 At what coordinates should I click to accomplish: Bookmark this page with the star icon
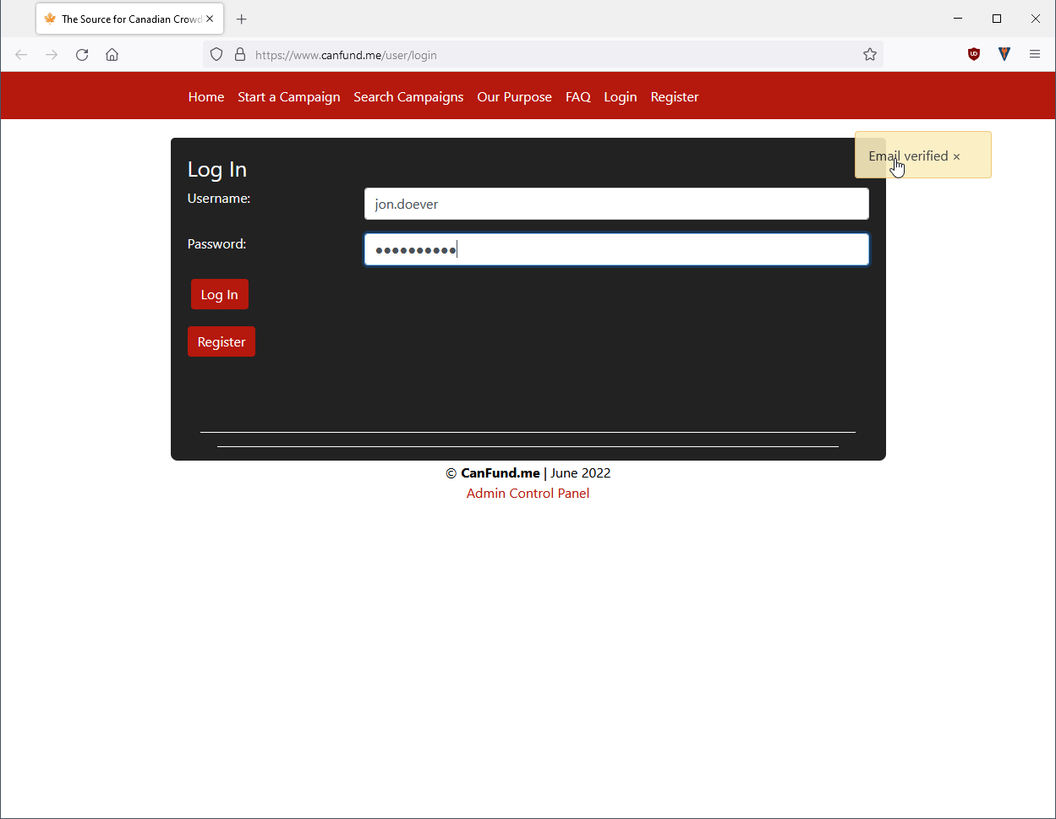pyautogui.click(x=869, y=55)
